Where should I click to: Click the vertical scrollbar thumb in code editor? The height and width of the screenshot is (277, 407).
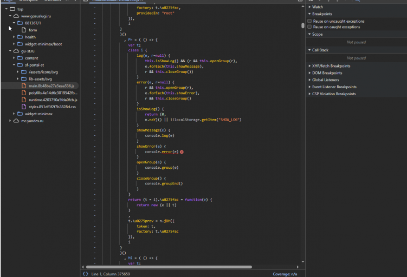[303, 25]
